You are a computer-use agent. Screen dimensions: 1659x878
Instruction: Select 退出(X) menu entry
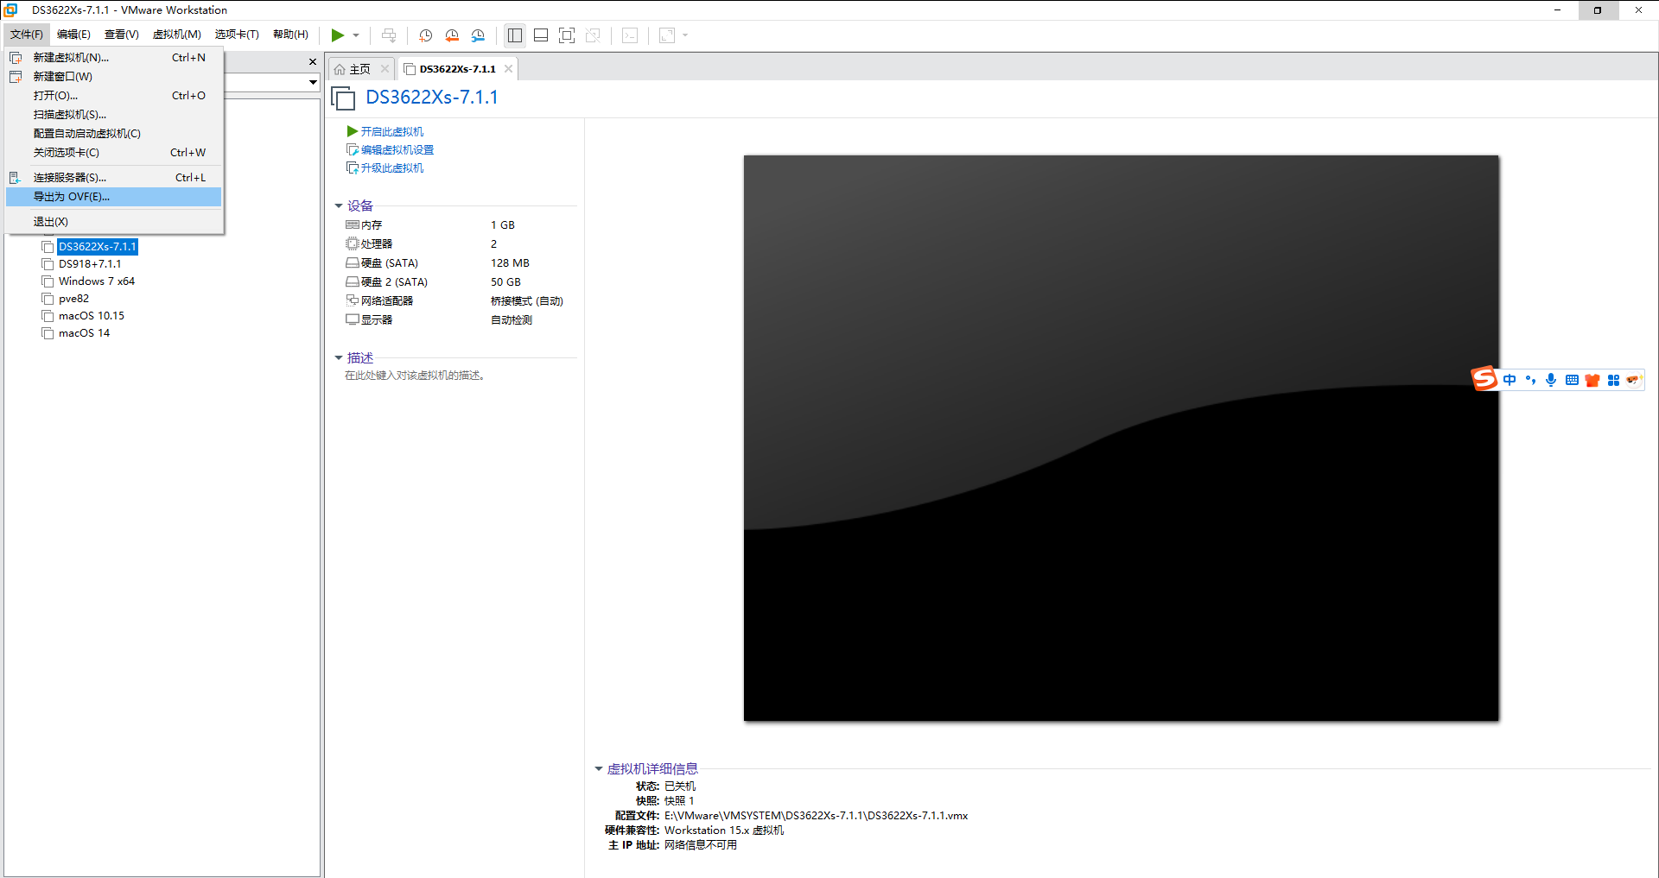pyautogui.click(x=114, y=222)
